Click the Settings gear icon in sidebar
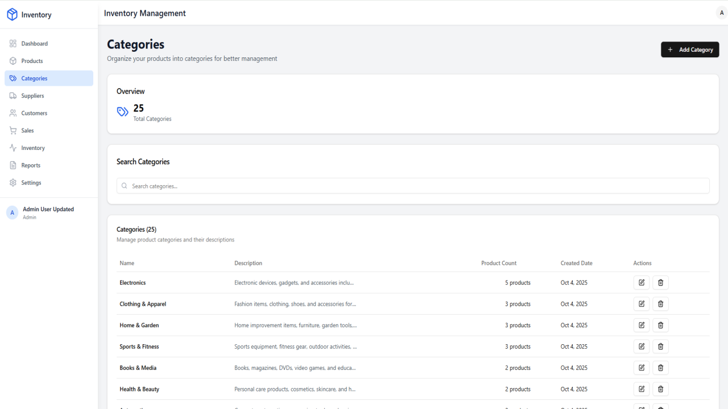This screenshot has width=728, height=409. [13, 183]
